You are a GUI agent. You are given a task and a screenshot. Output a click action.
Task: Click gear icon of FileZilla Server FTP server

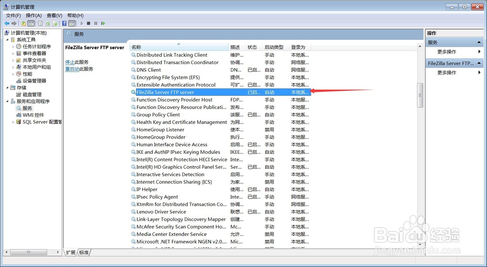(133, 92)
